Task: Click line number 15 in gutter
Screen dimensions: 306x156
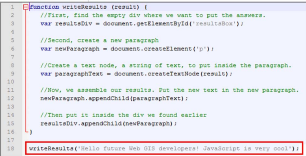Action: click(x=11, y=123)
